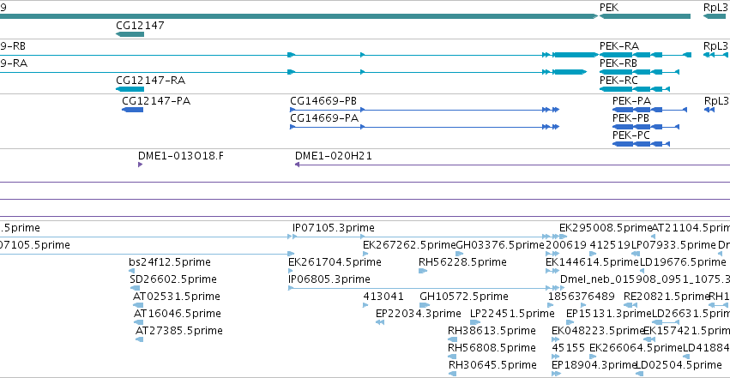
Task: Click the CG12147-PA coding glyph
Action: pyautogui.click(x=133, y=110)
